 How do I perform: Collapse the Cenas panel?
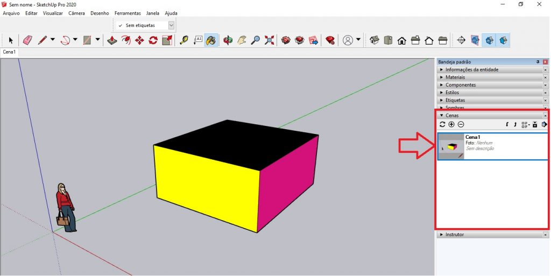[442, 116]
